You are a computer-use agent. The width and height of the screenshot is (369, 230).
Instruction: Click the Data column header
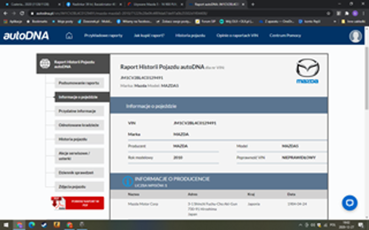[x=291, y=194]
